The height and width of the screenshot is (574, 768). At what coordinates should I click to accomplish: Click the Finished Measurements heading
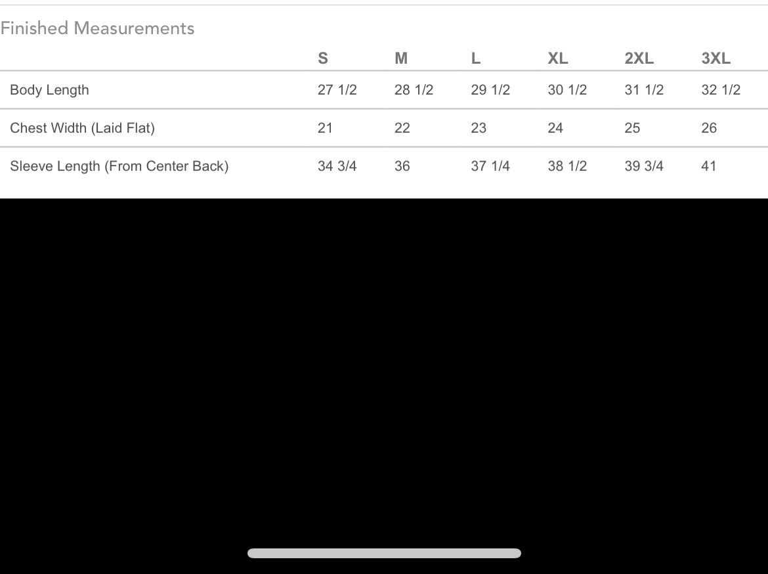point(97,28)
